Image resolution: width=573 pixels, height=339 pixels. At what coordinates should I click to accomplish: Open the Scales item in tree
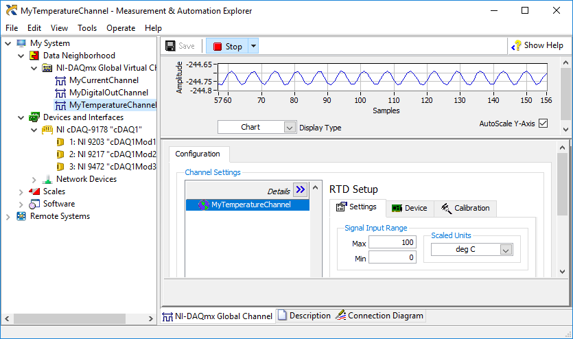coord(54,191)
